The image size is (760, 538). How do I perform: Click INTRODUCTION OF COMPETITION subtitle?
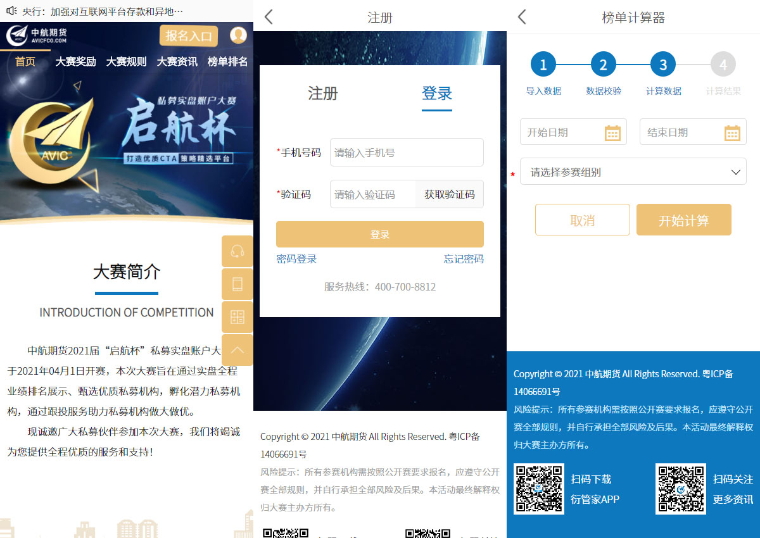(127, 313)
